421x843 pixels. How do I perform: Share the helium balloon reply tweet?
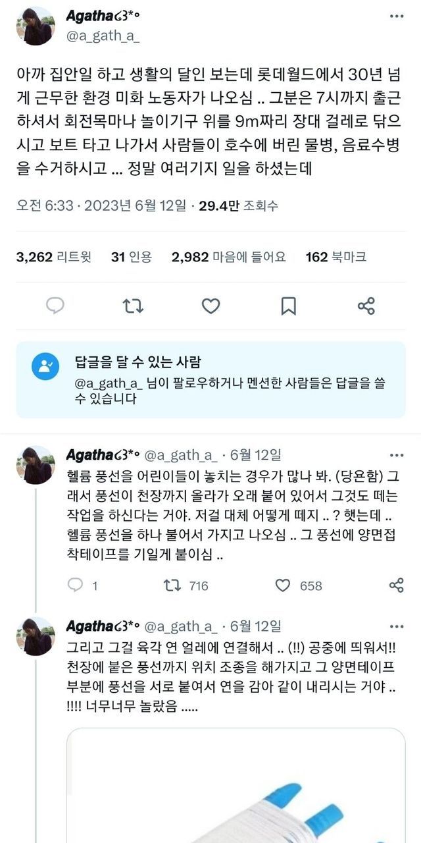point(396,585)
